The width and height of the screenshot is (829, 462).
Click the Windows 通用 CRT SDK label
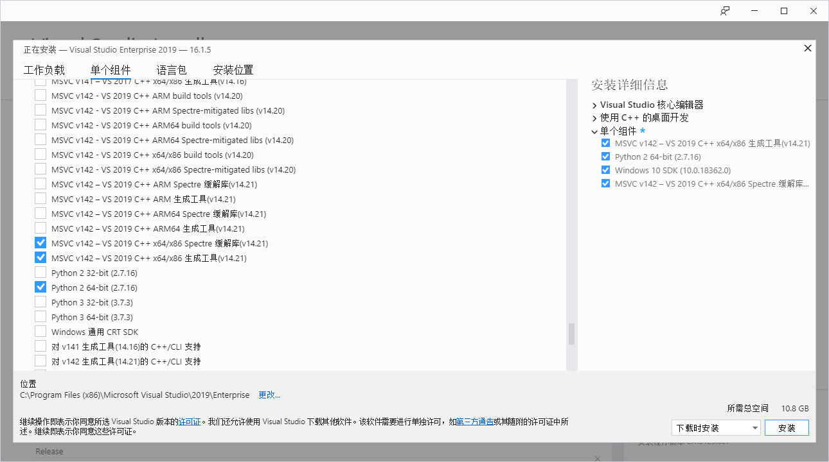click(94, 332)
